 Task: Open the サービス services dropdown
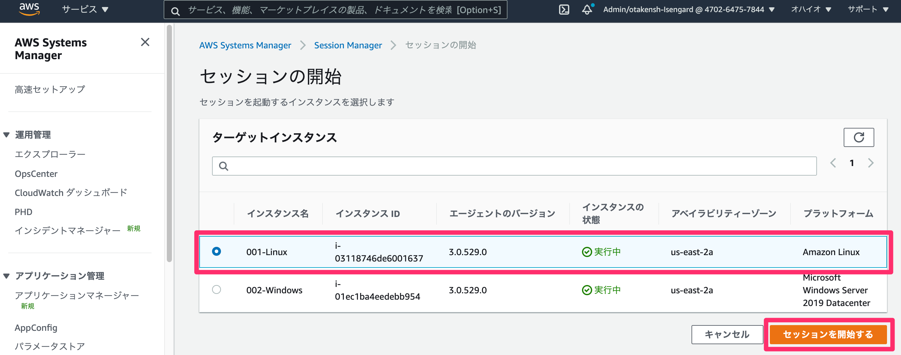coord(85,10)
